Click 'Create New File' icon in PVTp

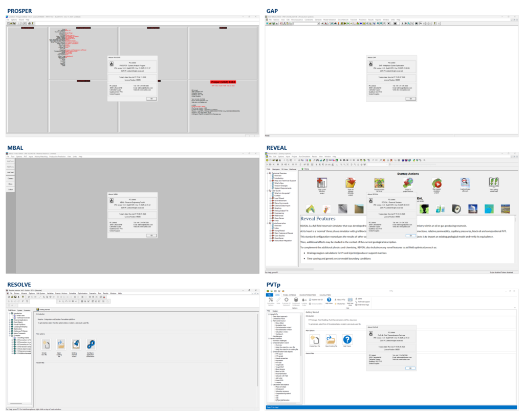pyautogui.click(x=315, y=339)
